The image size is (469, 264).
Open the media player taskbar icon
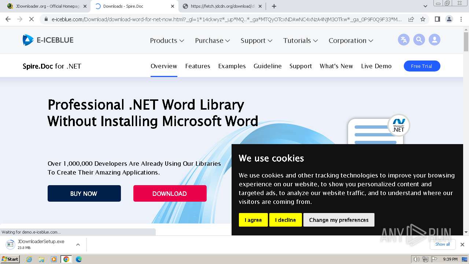click(x=54, y=259)
